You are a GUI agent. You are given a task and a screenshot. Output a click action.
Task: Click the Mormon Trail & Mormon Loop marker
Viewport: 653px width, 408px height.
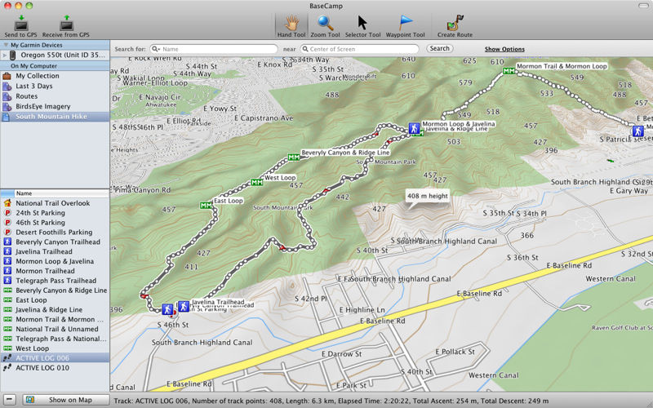click(509, 71)
